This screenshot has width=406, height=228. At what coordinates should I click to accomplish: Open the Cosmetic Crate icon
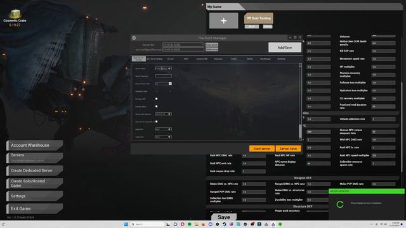click(15, 14)
